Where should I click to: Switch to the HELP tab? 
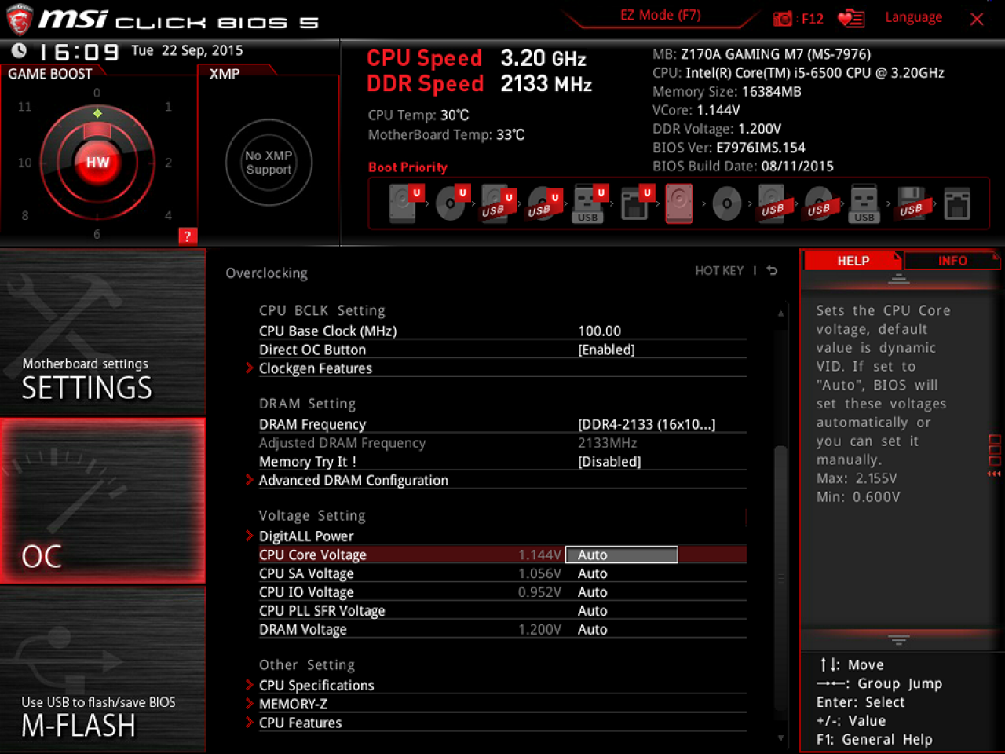pyautogui.click(x=853, y=261)
